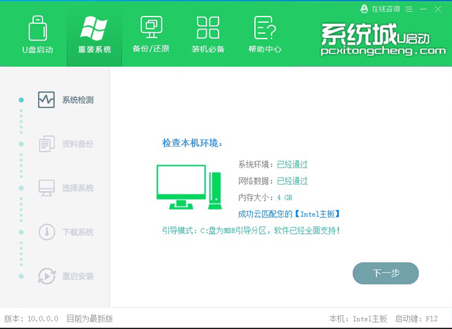Click the 目前为最新版 status text
The width and height of the screenshot is (452, 329).
click(90, 319)
